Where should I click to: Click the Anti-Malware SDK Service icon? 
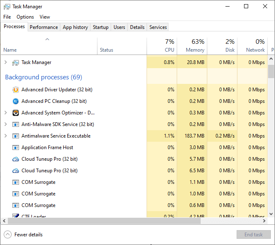point(16,124)
